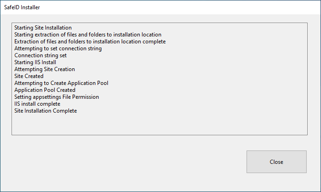Select the 'Connection string set' log entry

coord(41,55)
